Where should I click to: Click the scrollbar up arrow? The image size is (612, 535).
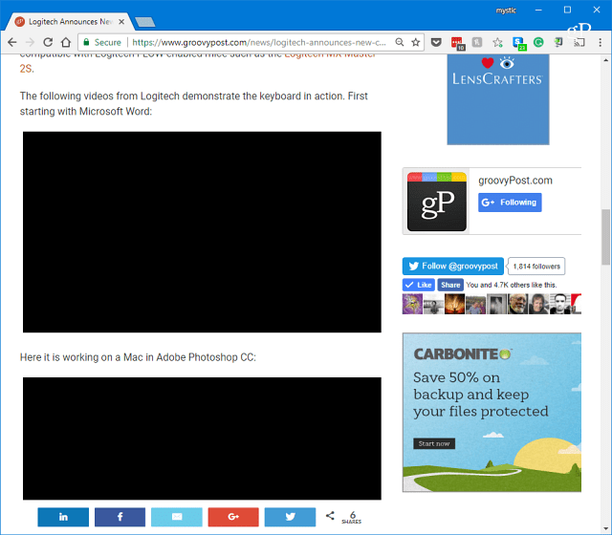coord(605,60)
